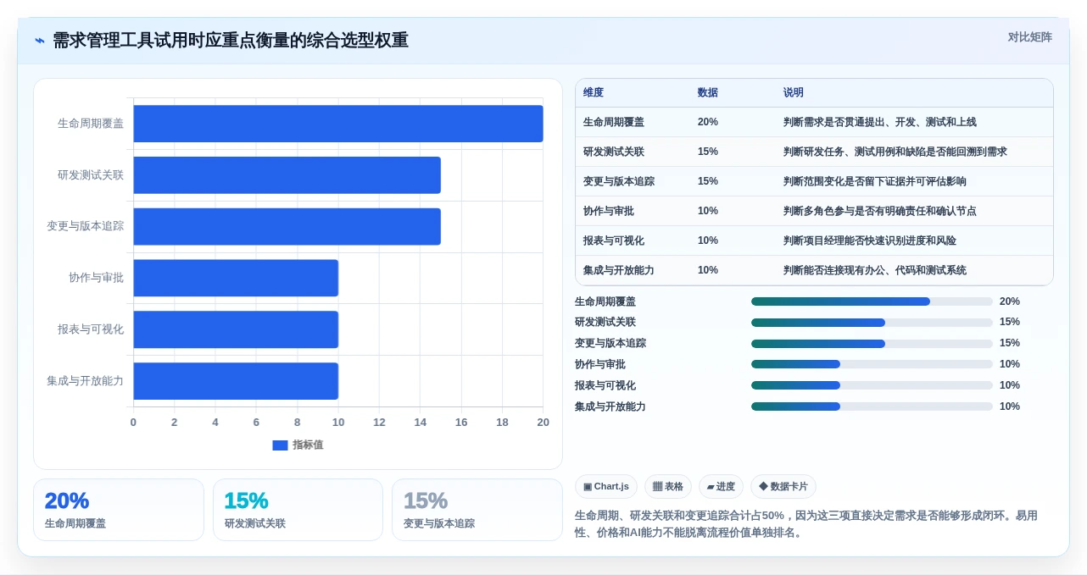Click description 判断需求是否贯通提出、开发、测试和上线

tap(880, 122)
